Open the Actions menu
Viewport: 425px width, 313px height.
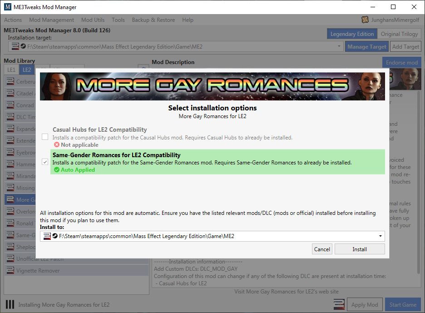click(x=13, y=20)
